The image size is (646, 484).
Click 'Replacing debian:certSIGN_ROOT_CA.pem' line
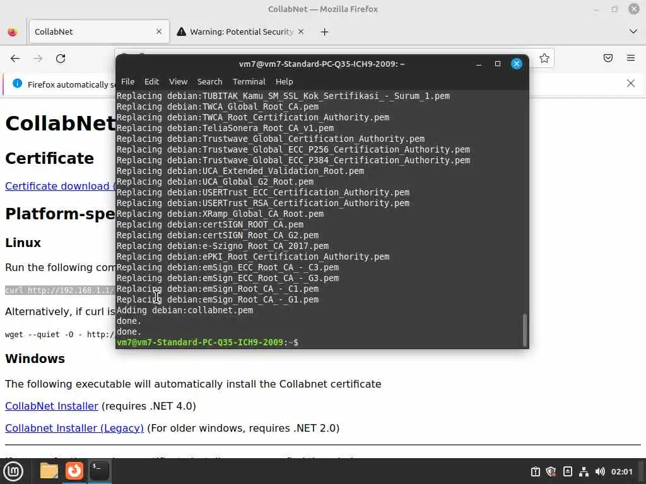point(210,225)
